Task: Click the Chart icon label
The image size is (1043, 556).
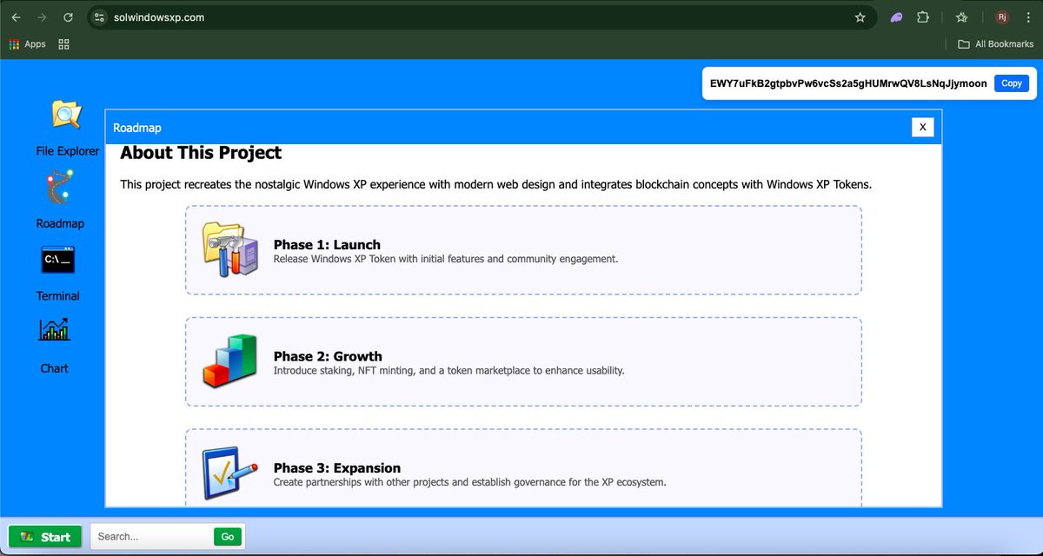Action: [54, 368]
